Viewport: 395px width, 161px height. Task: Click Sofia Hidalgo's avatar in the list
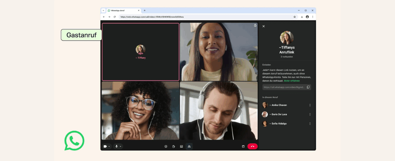265,124
